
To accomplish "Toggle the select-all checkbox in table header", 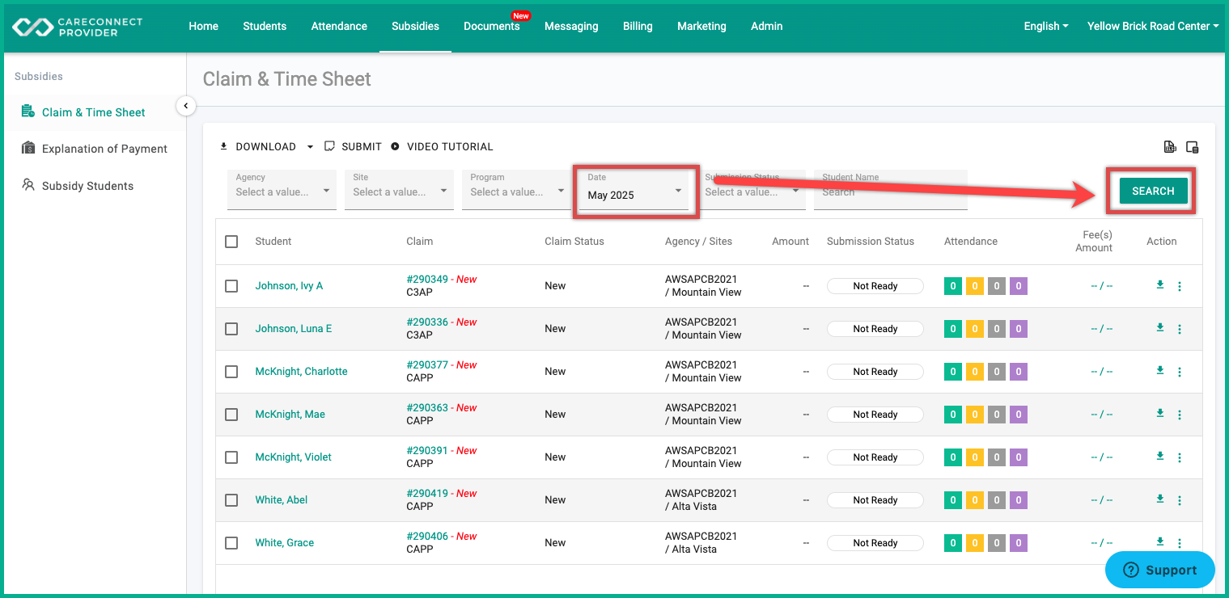I will [231, 241].
